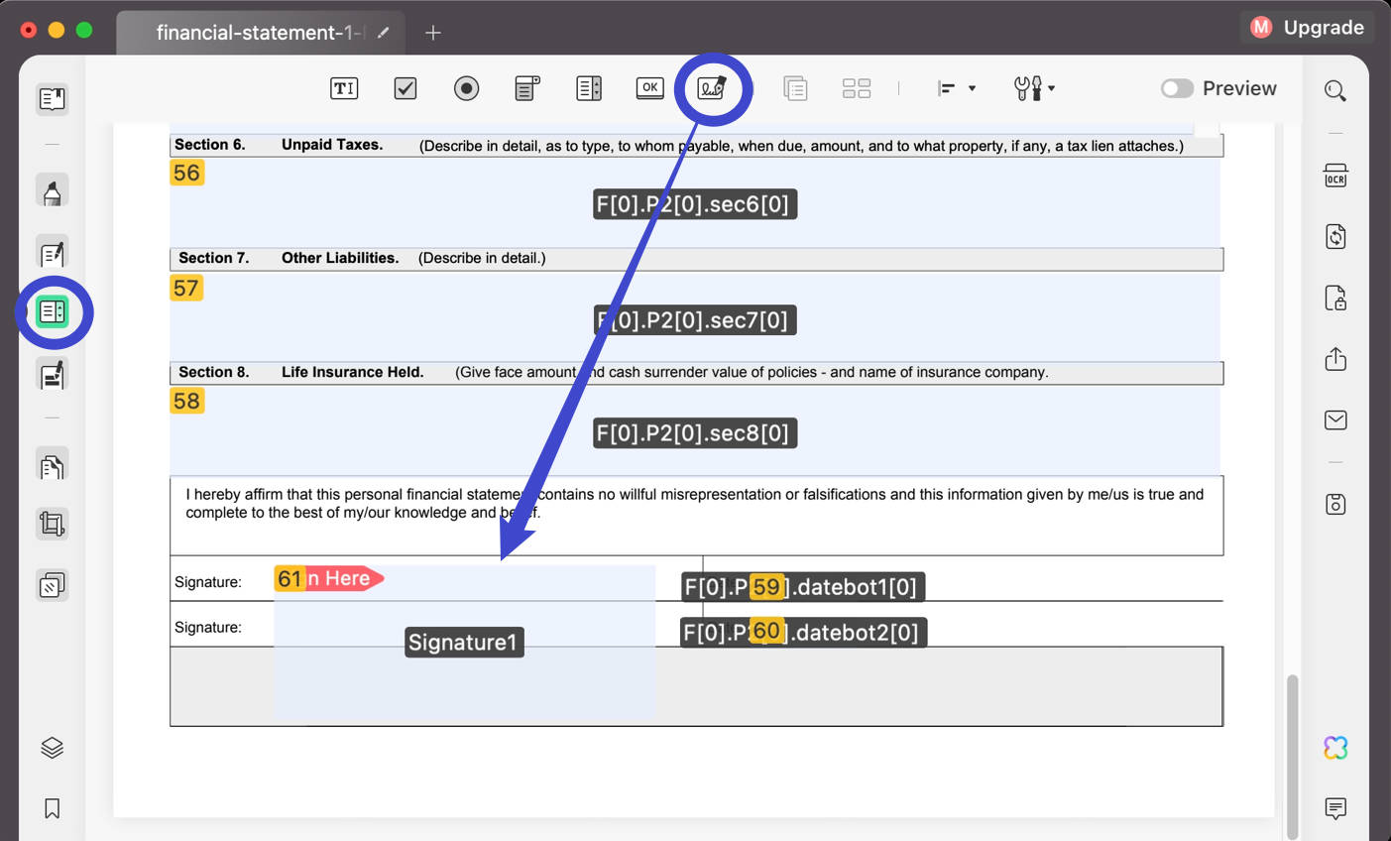
Task: Select the Radio Button form tool
Action: pyautogui.click(x=466, y=87)
